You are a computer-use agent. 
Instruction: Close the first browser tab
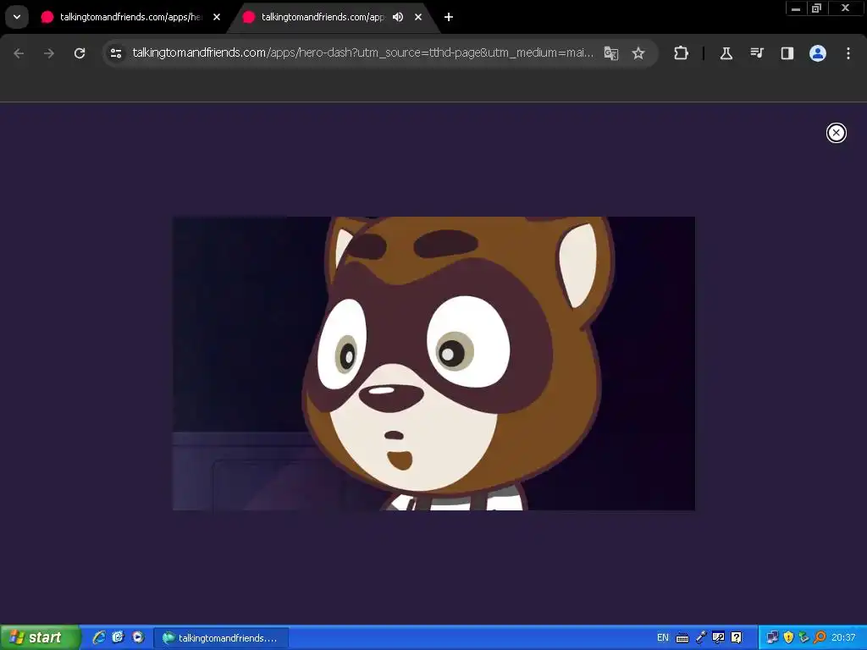pos(217,17)
